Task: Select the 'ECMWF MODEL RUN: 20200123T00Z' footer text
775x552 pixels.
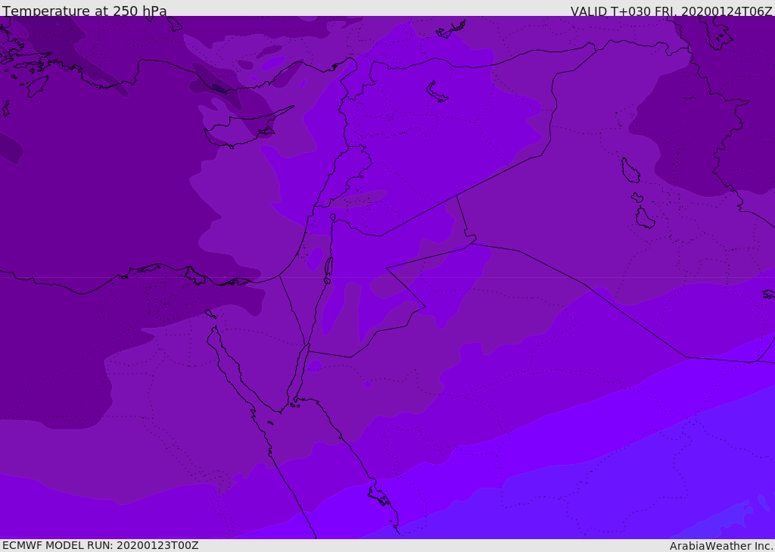Action: 101,545
